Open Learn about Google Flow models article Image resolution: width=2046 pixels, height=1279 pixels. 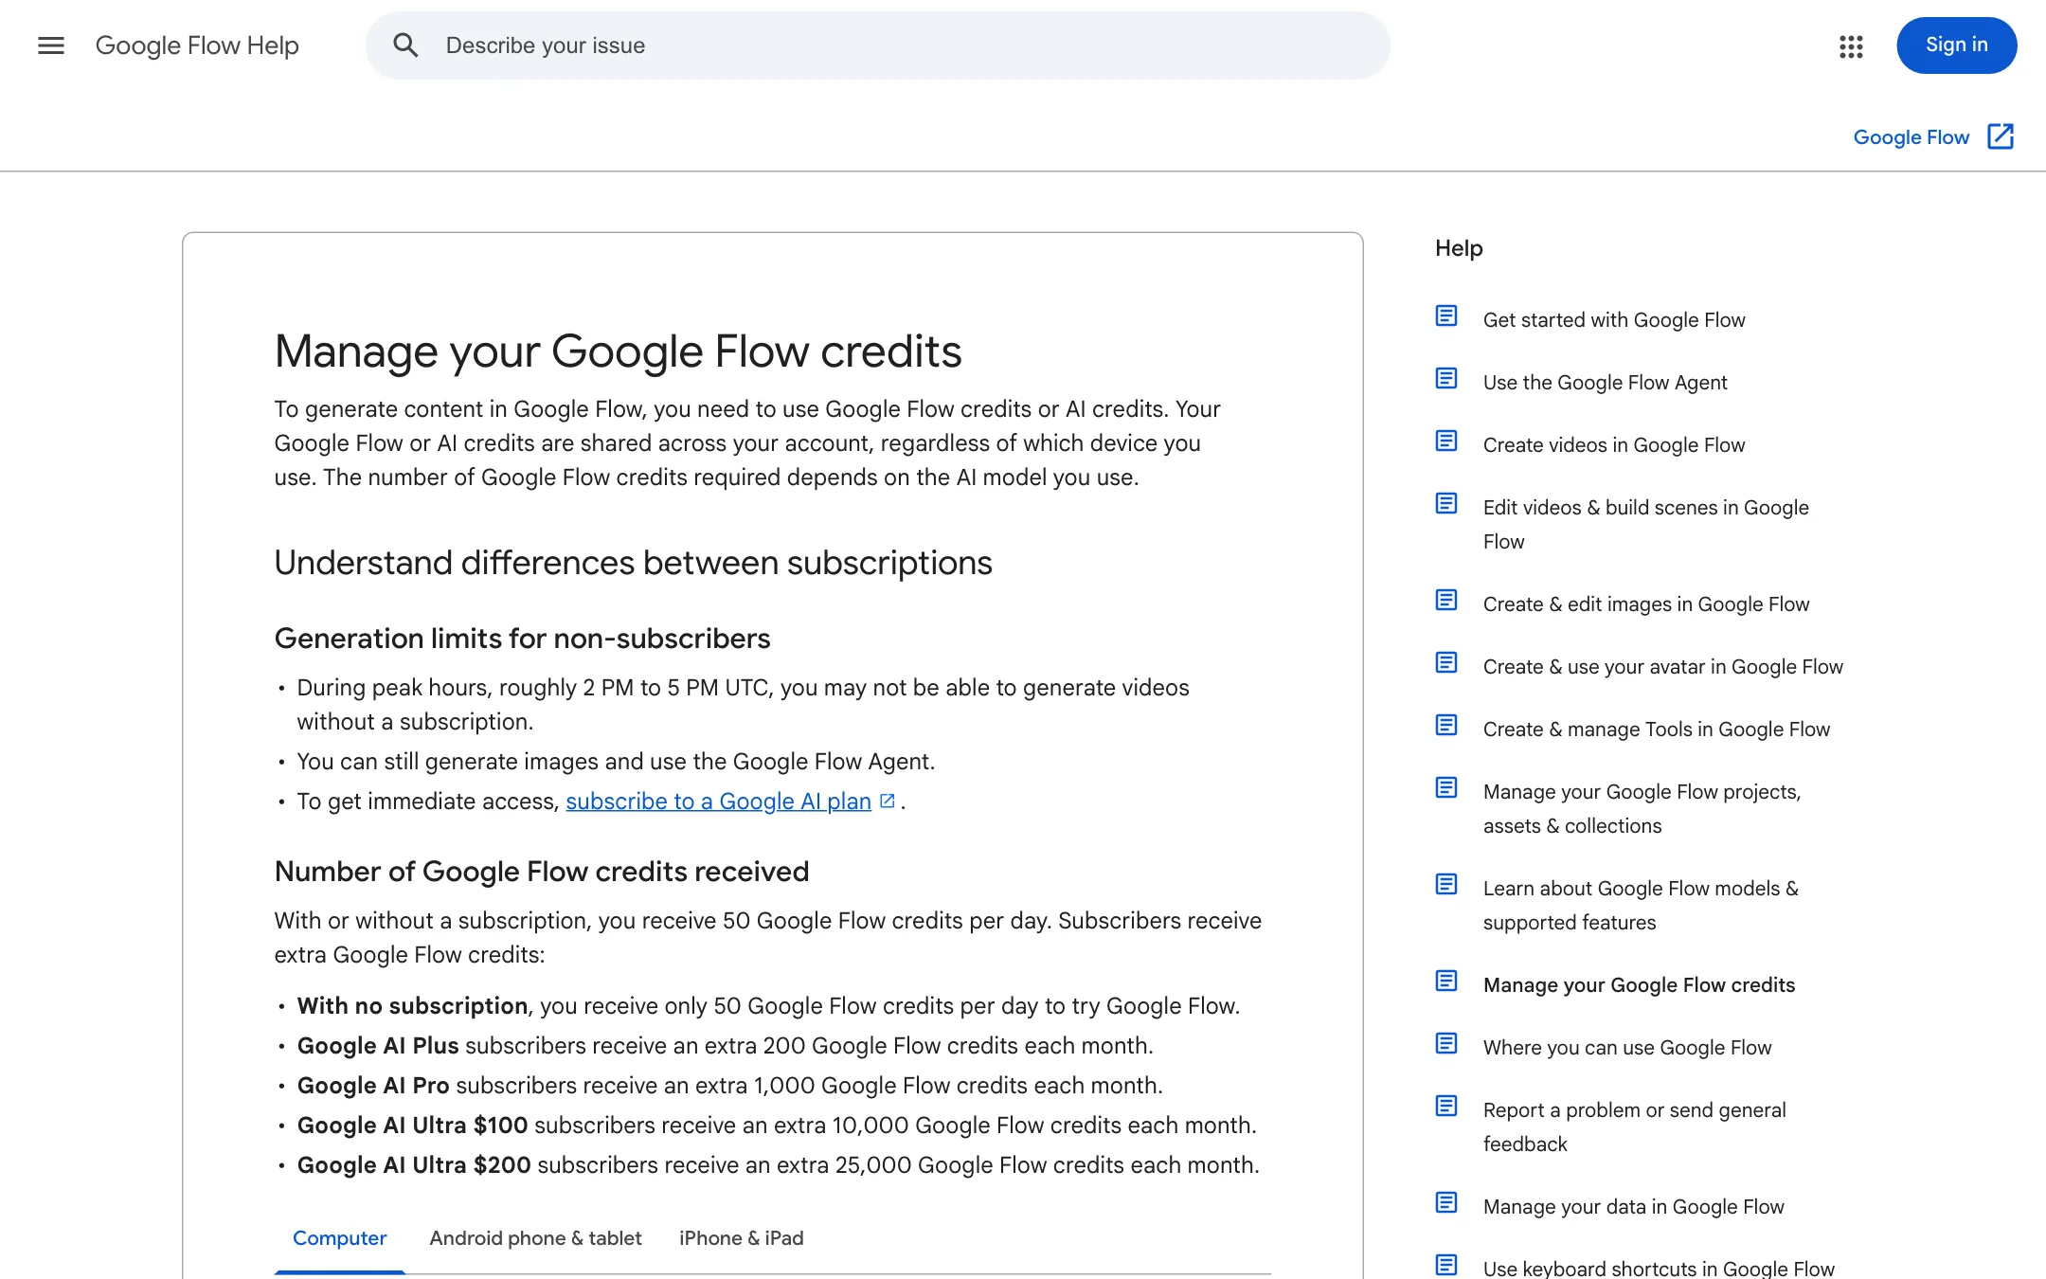[x=1641, y=906]
